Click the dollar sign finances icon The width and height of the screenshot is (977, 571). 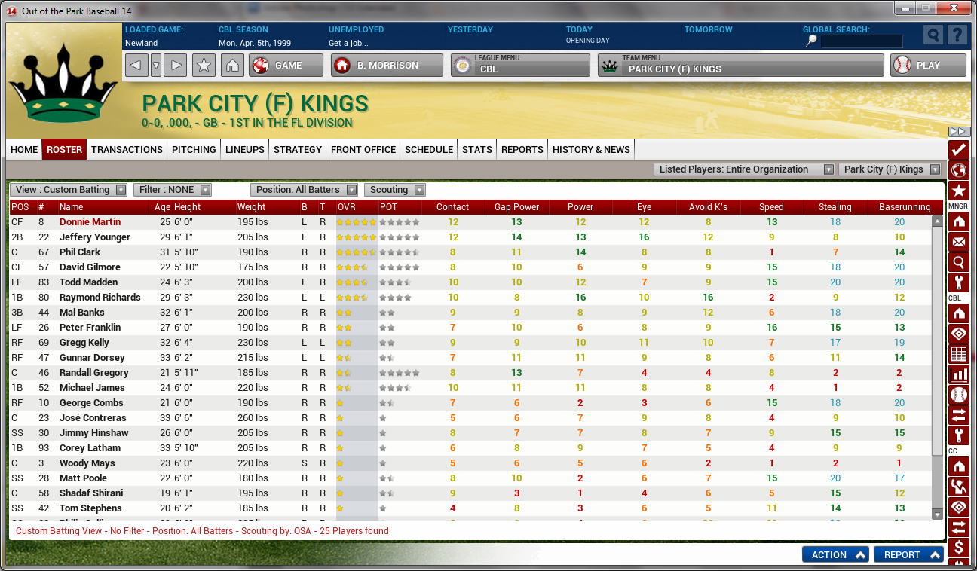pyautogui.click(x=958, y=547)
